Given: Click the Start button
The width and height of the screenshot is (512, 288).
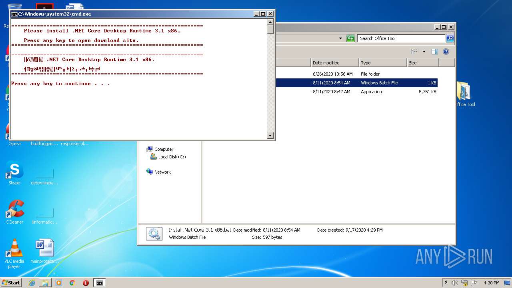Looking at the screenshot, I should 11,282.
